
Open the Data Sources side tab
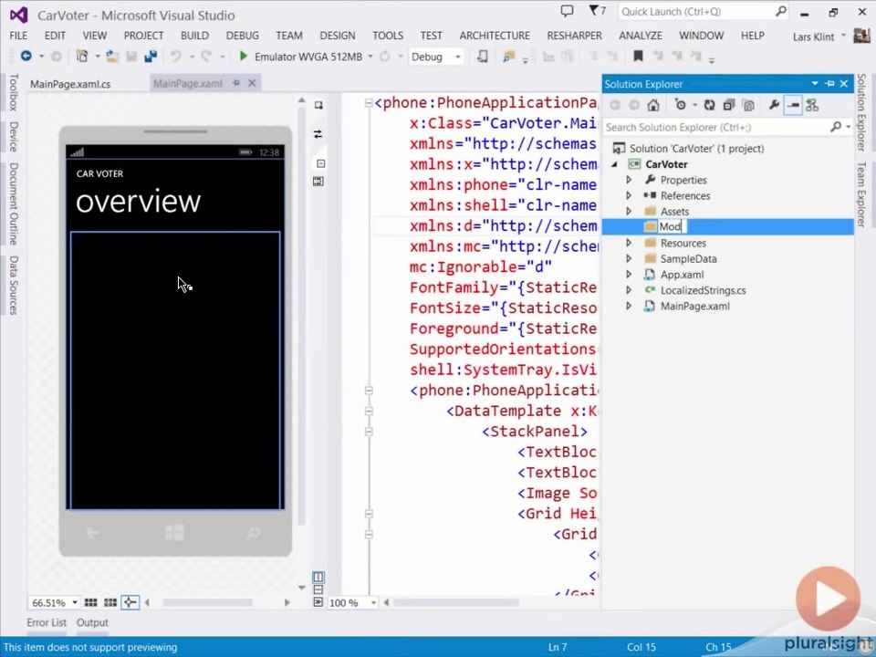click(x=14, y=285)
